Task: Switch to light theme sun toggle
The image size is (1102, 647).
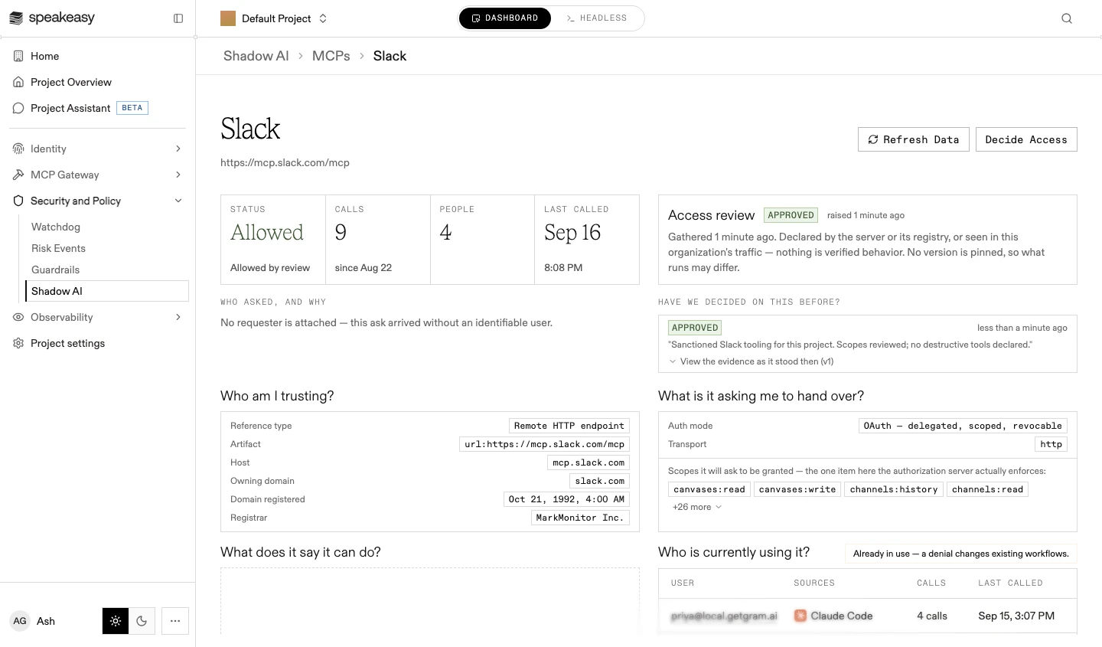Action: 116,621
